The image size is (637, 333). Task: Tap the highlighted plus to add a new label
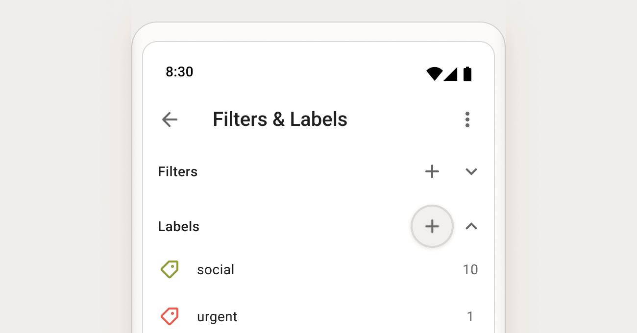pos(432,226)
